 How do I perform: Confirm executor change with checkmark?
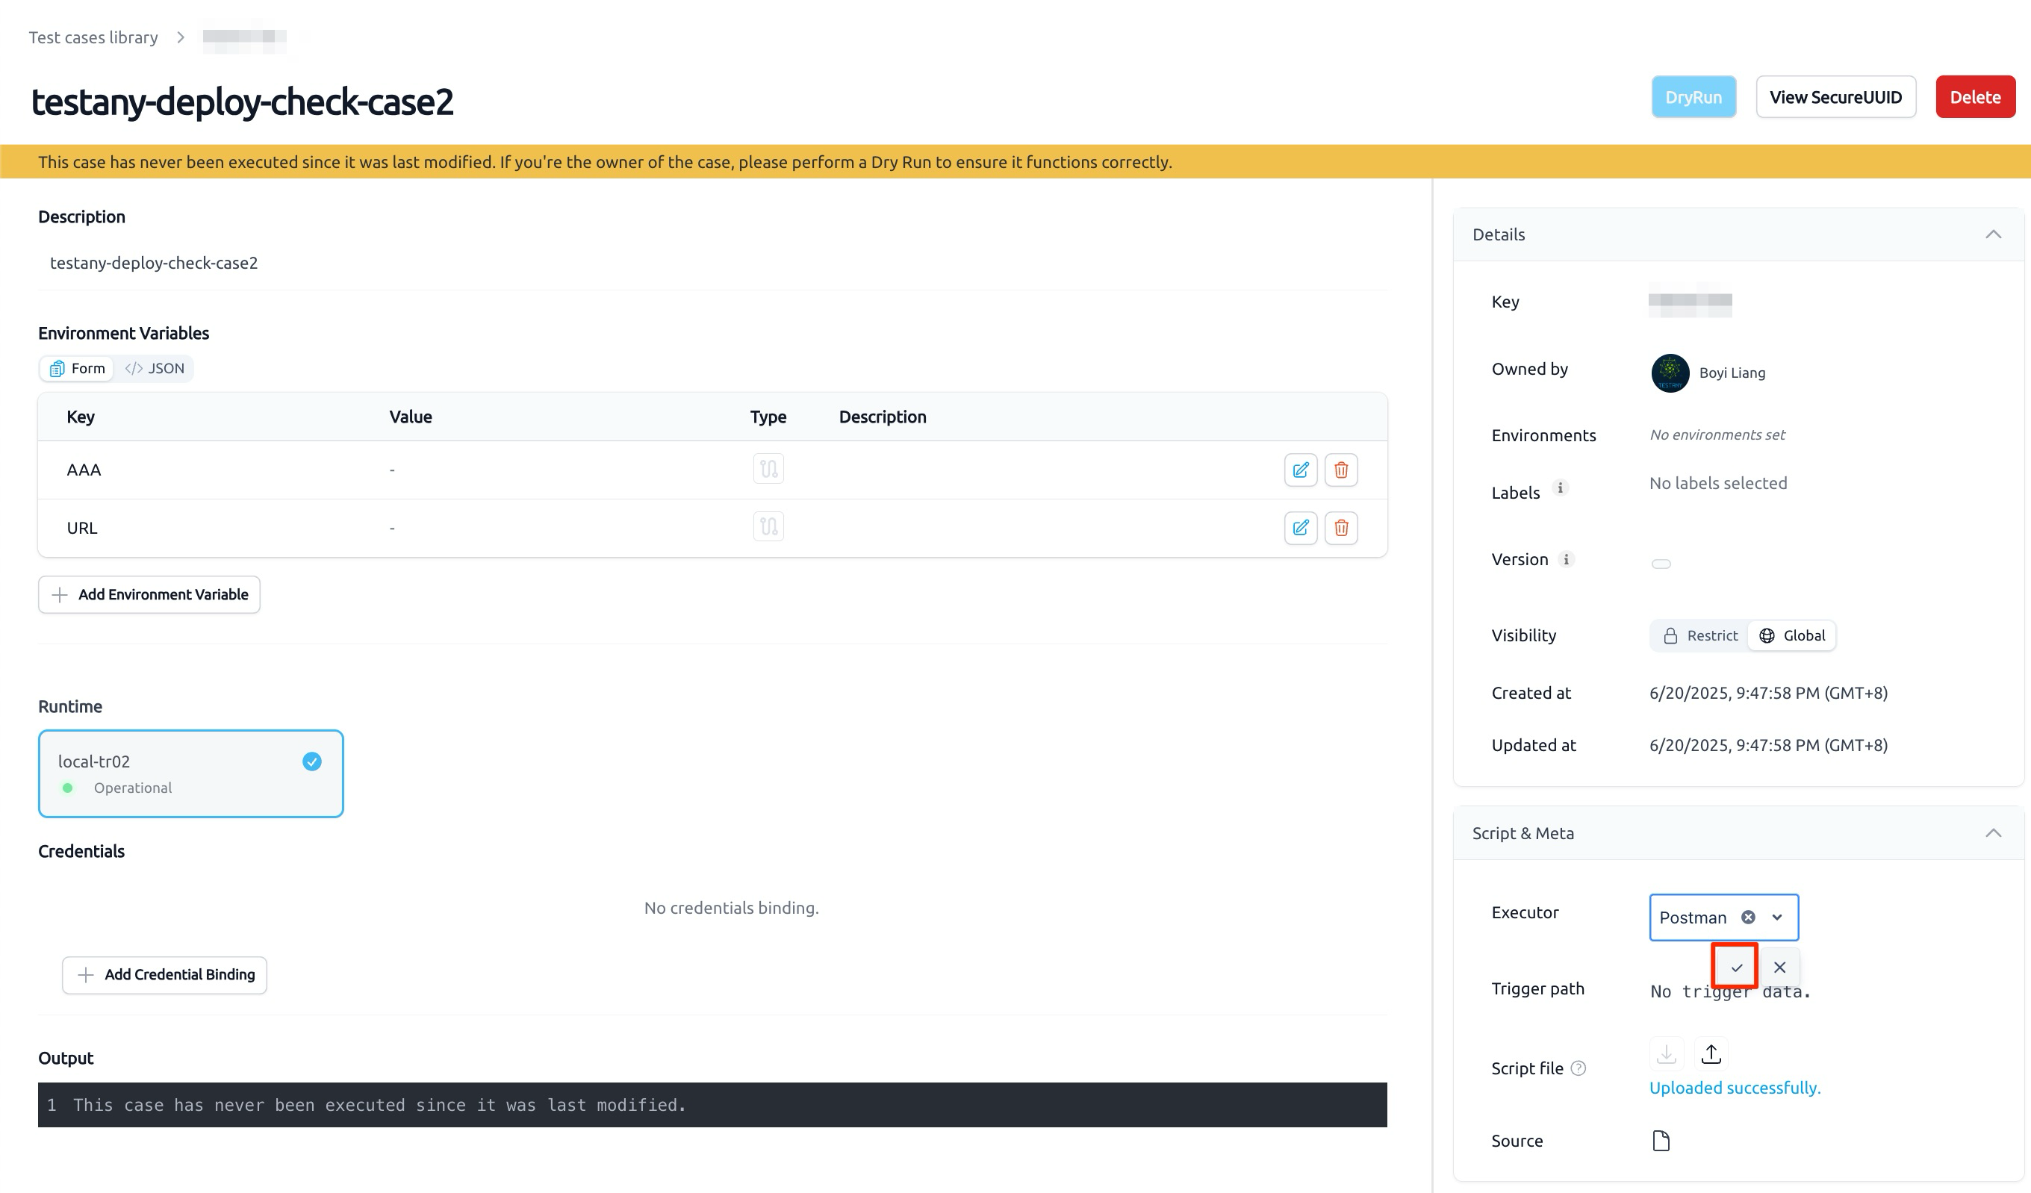coord(1736,967)
